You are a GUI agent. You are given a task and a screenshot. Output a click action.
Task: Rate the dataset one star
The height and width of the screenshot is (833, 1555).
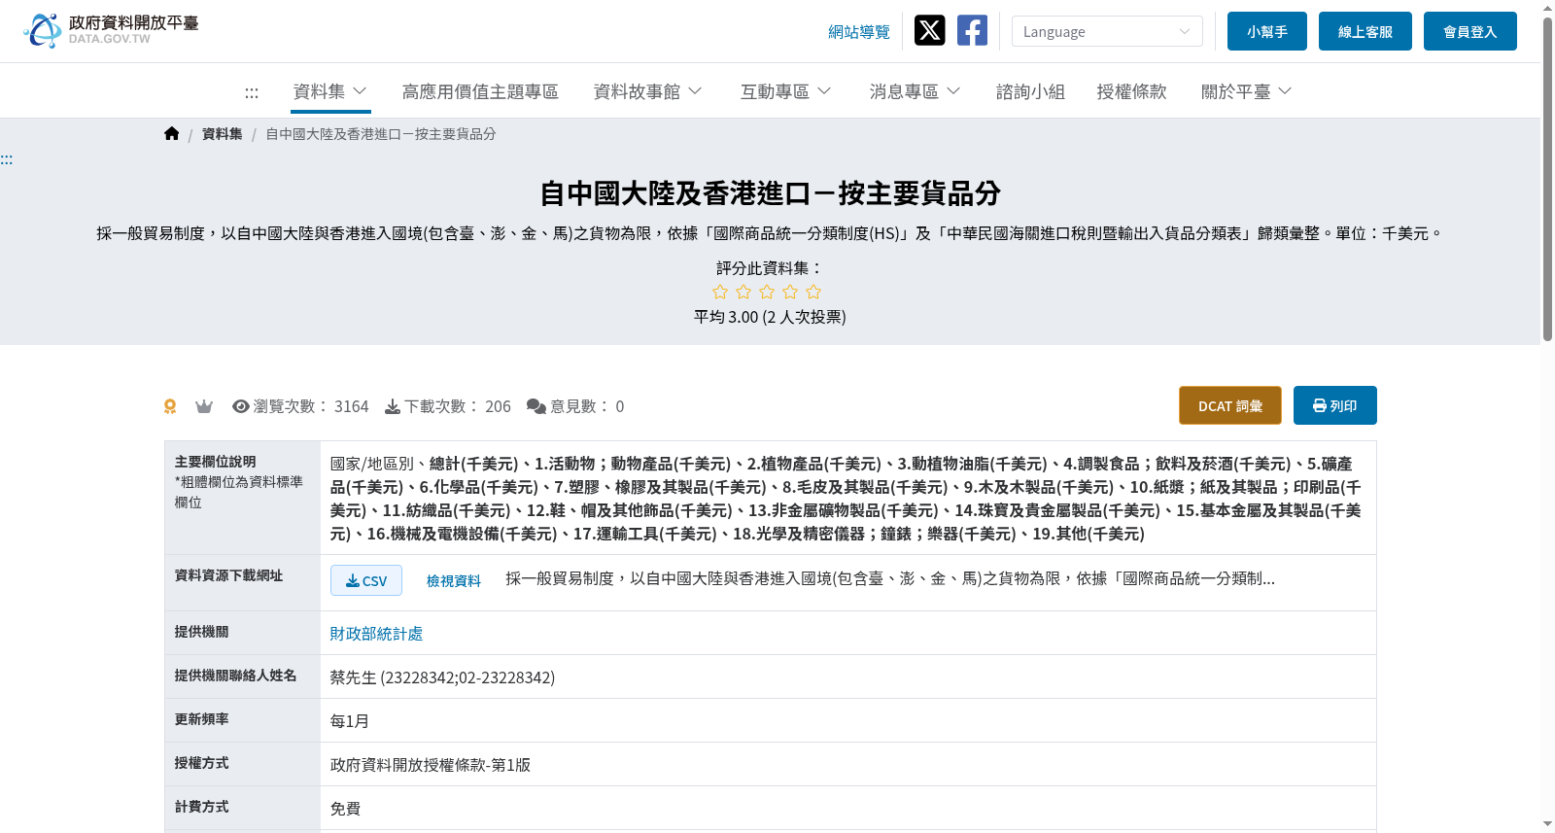[x=720, y=292]
